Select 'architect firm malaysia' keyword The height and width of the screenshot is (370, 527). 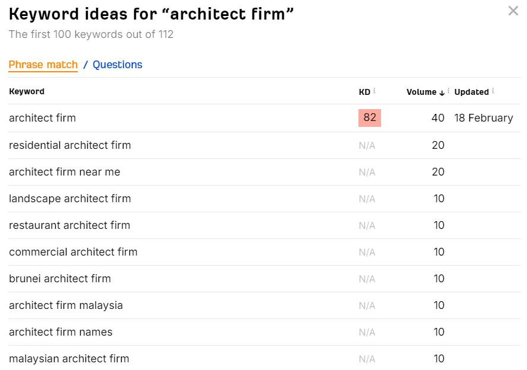66,305
